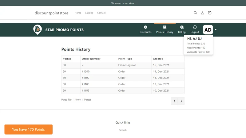Click the Hi, AJ DJ greeting
Image resolution: width=246 pixels, height=138 pixels.
pyautogui.click(x=194, y=39)
